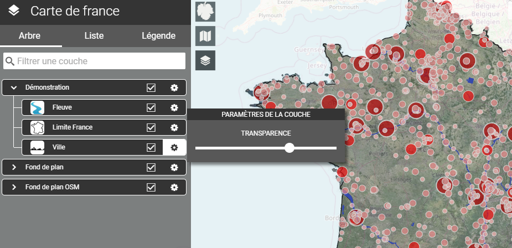
Task: Switch to the Liste tab
Action: [94, 36]
